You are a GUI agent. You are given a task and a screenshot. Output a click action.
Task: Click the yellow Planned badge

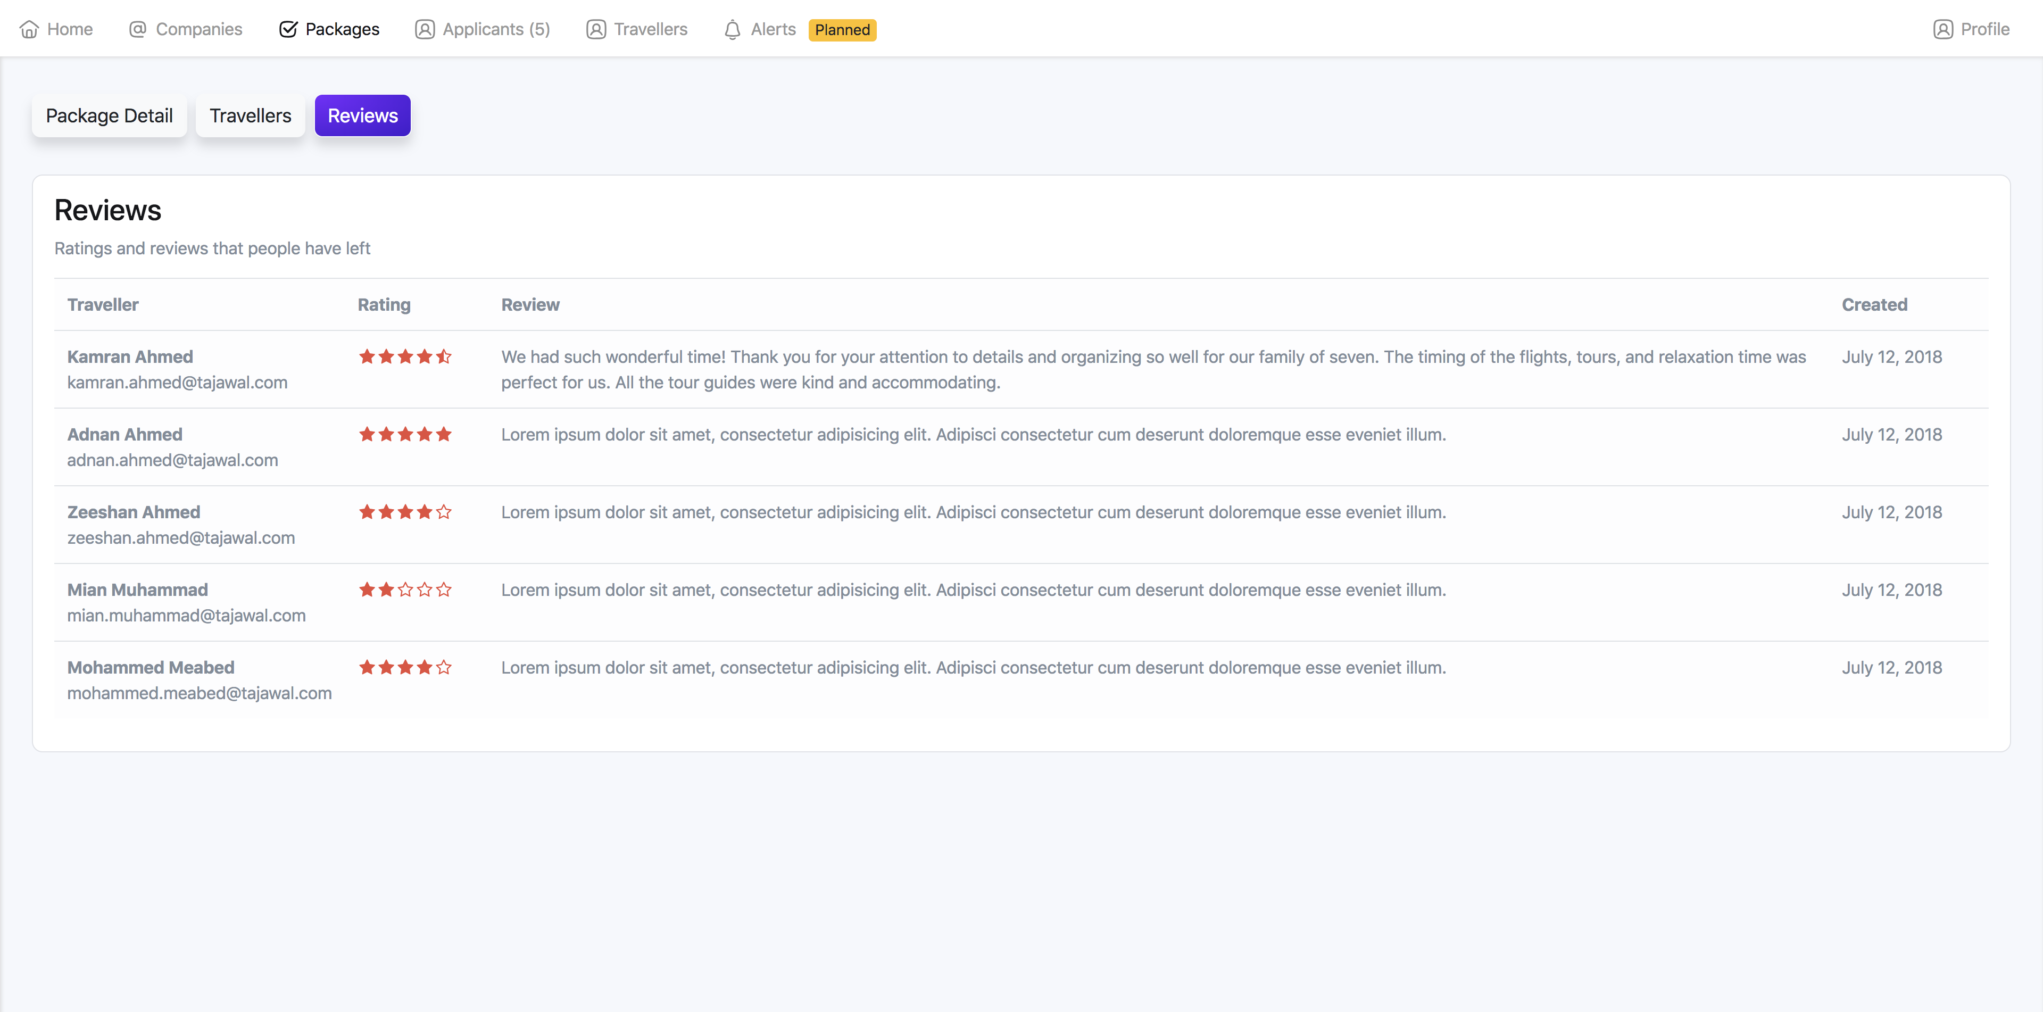(x=842, y=30)
